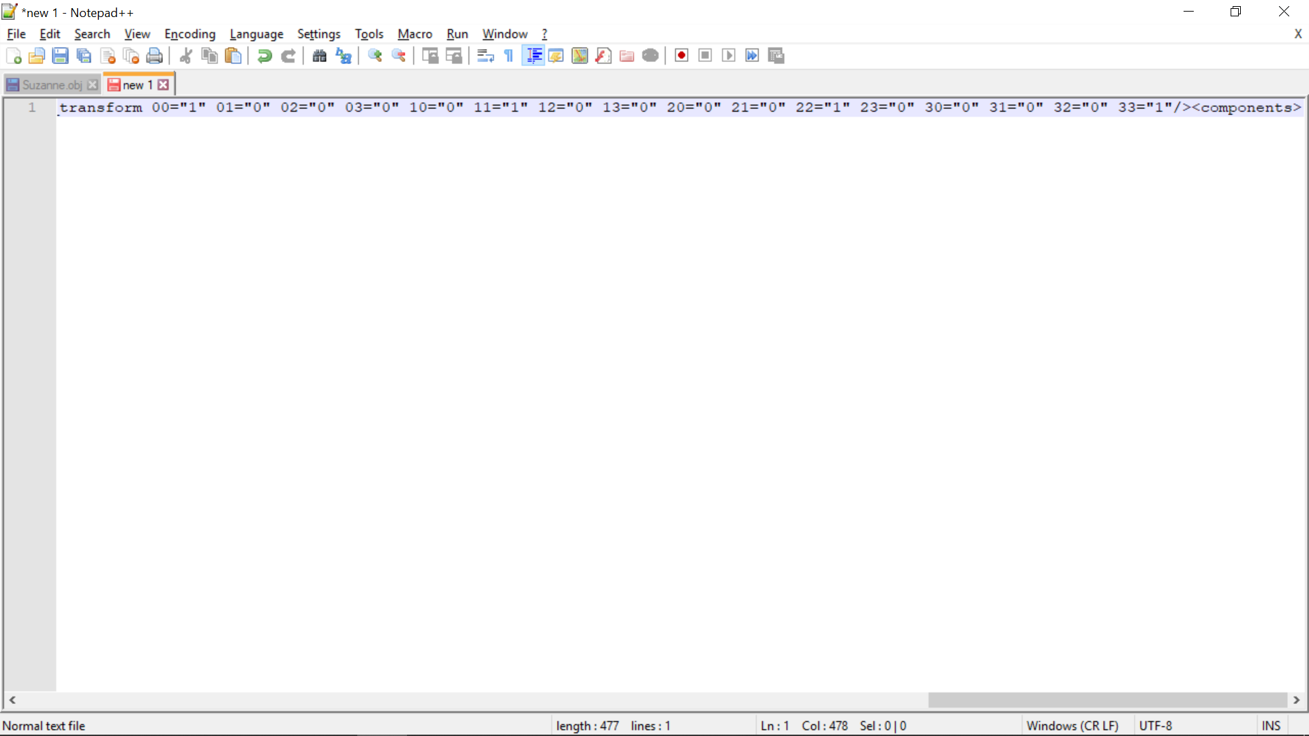Click the UTF-8 encoding in status bar
1309x736 pixels.
[1156, 726]
